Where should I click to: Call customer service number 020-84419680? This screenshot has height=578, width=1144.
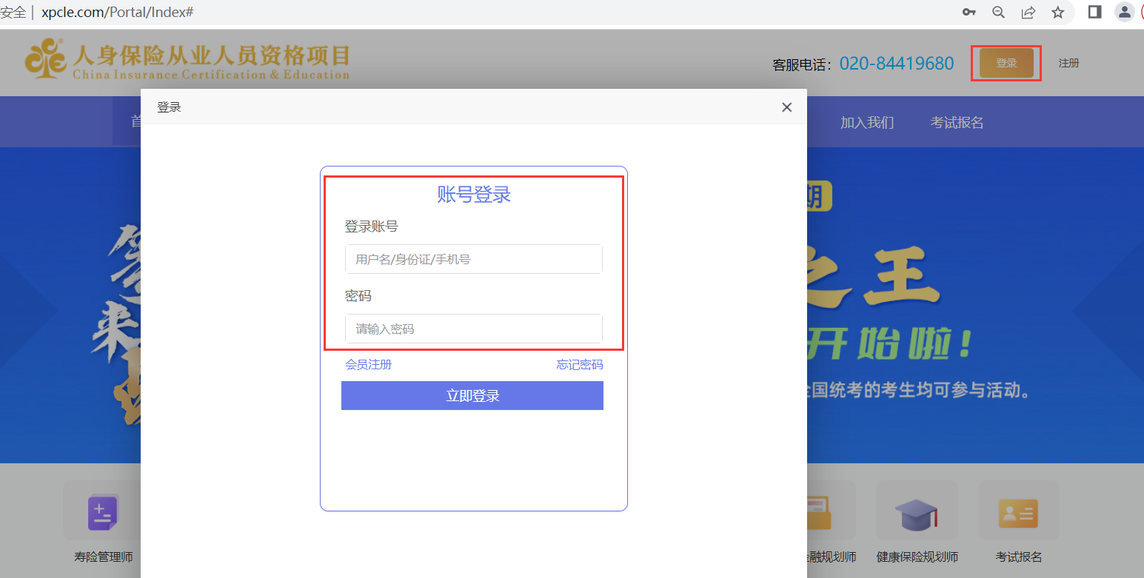coord(897,63)
